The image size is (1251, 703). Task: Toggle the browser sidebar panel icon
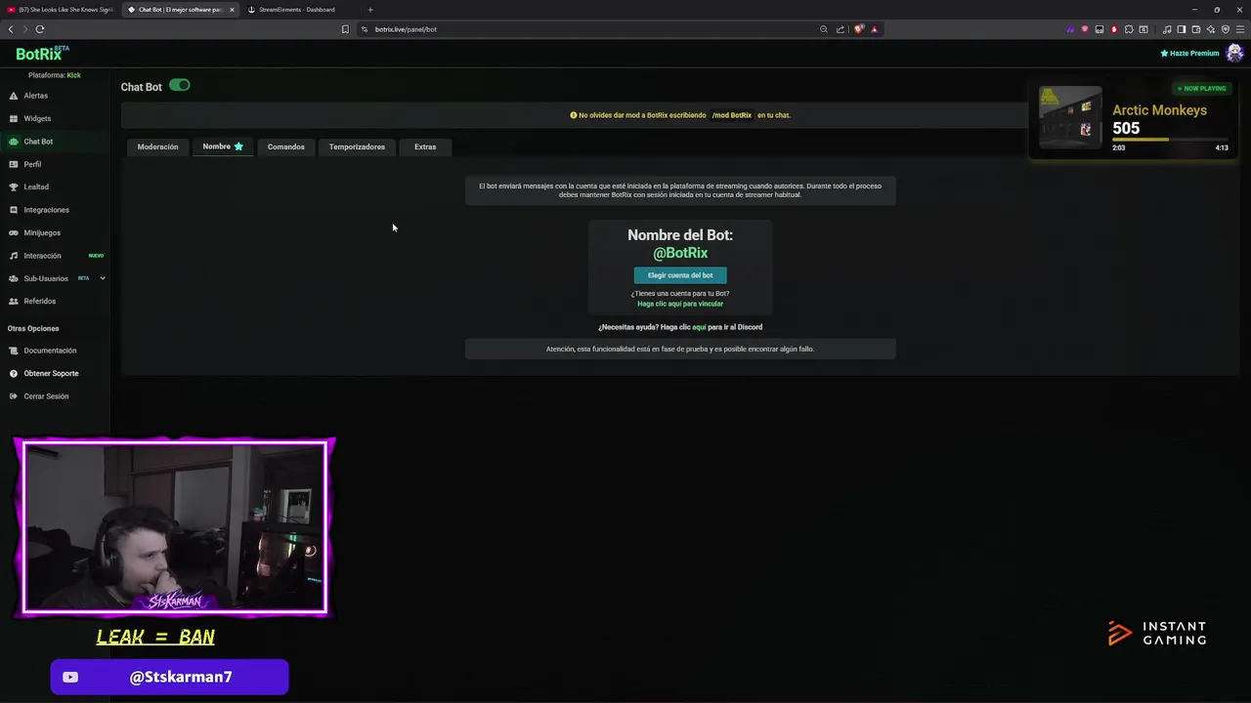[1182, 29]
